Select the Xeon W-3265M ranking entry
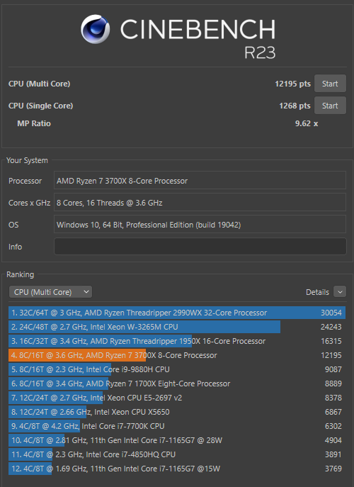This screenshot has height=487, width=354. tap(177, 327)
